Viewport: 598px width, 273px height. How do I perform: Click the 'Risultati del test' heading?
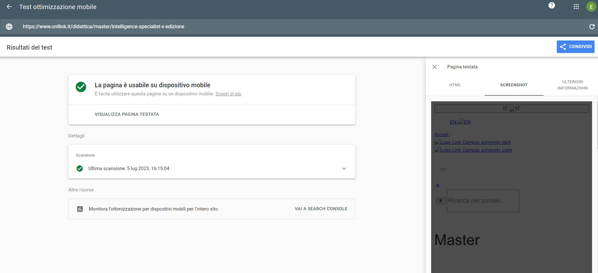click(29, 47)
